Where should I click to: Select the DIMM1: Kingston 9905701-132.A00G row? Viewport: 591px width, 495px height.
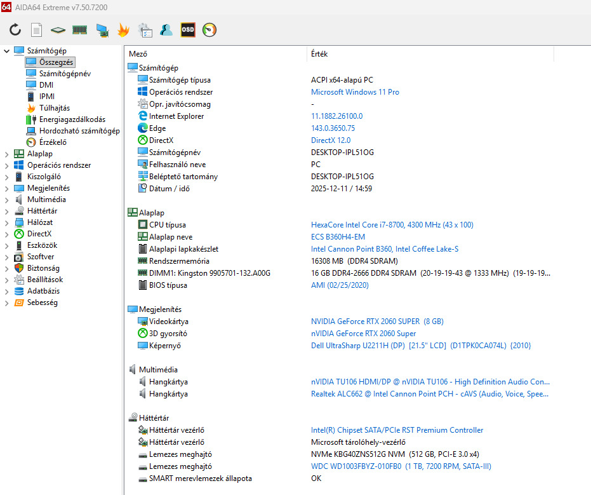[x=339, y=273]
